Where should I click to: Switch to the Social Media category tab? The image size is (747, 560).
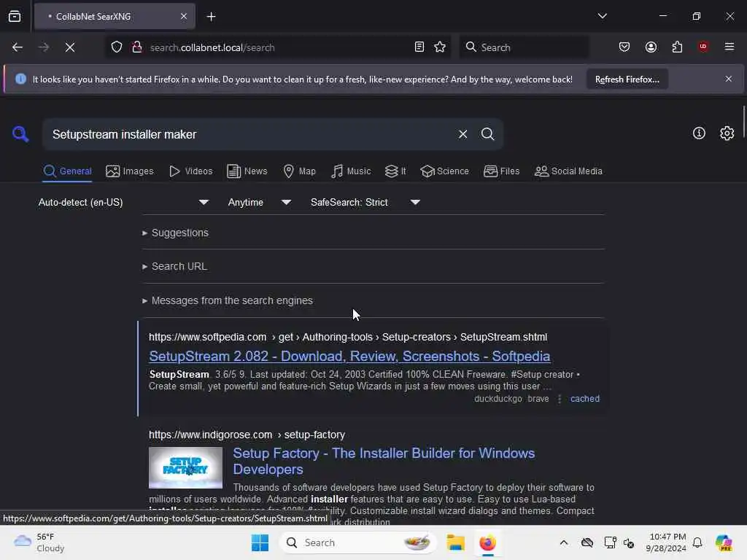coord(568,171)
